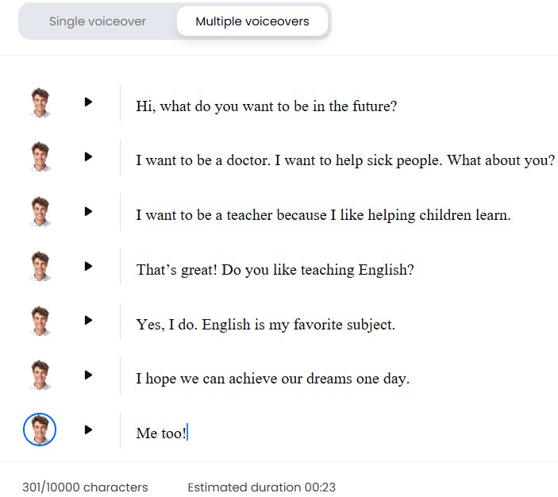
Task: Select the Multiple voiceovers tab
Action: (252, 21)
